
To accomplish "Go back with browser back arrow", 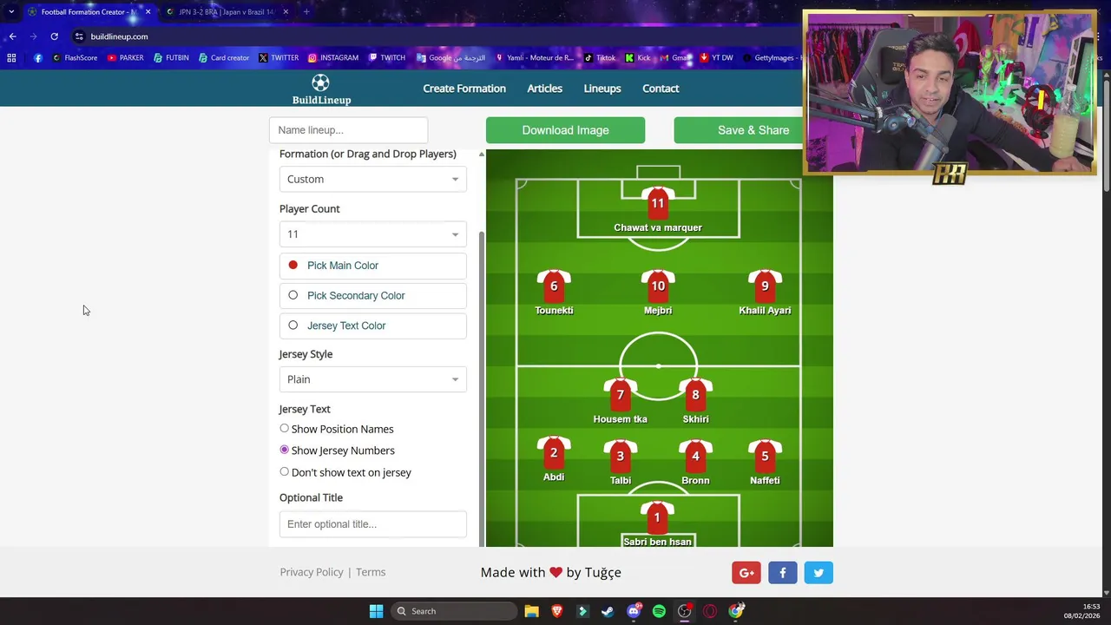I will (12, 36).
